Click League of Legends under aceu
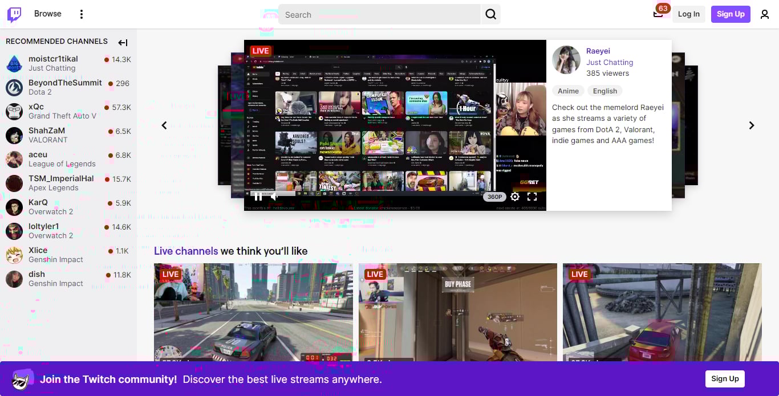 coord(62,164)
